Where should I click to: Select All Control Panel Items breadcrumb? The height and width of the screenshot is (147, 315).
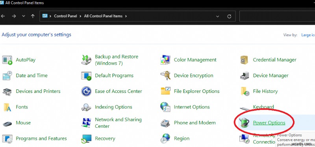(103, 16)
